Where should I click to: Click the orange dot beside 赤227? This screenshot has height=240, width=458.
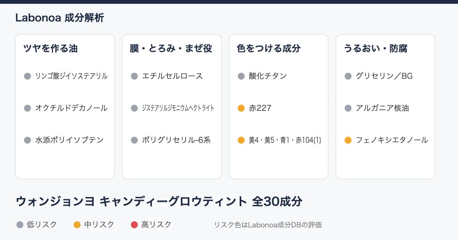241,108
